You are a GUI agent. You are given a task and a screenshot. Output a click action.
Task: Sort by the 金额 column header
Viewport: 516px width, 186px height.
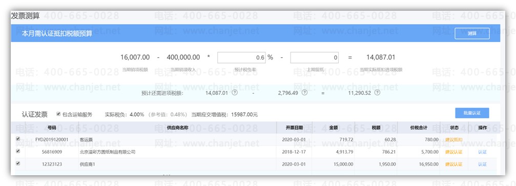(334, 128)
